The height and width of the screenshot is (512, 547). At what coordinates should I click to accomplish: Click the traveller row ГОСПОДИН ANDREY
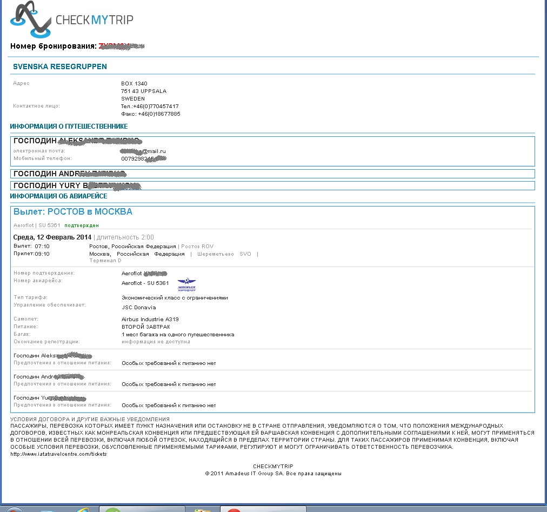(x=272, y=174)
